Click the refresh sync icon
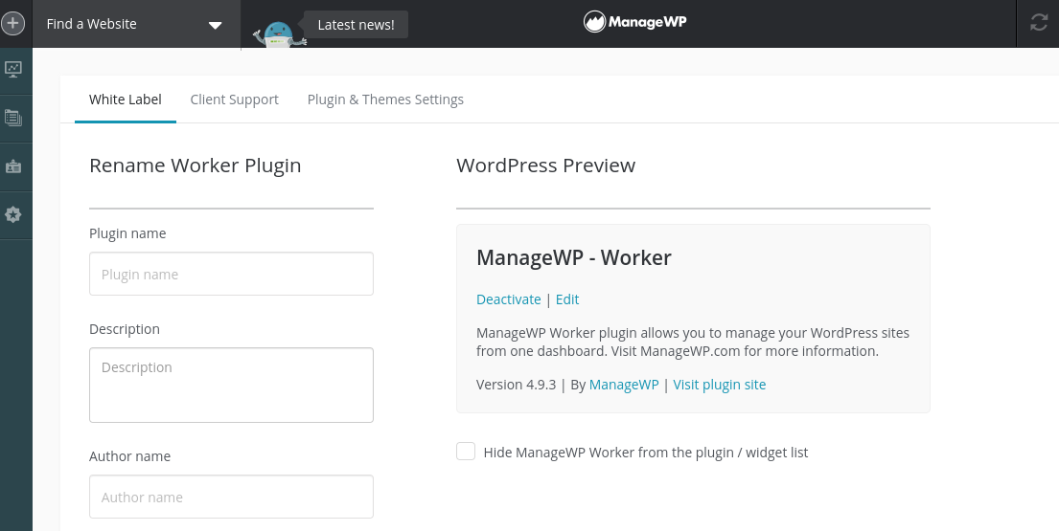 1039,23
